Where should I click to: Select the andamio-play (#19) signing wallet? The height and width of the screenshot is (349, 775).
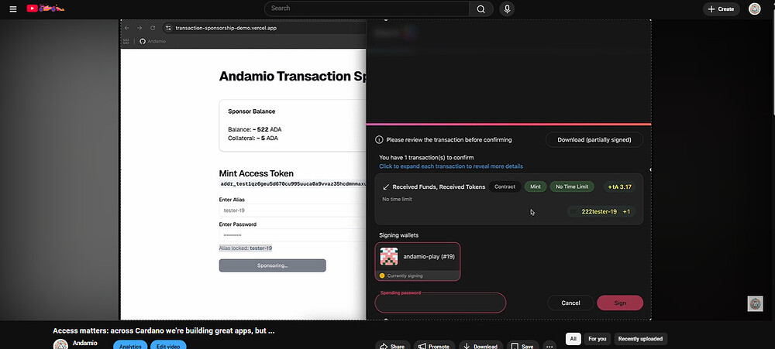point(418,262)
